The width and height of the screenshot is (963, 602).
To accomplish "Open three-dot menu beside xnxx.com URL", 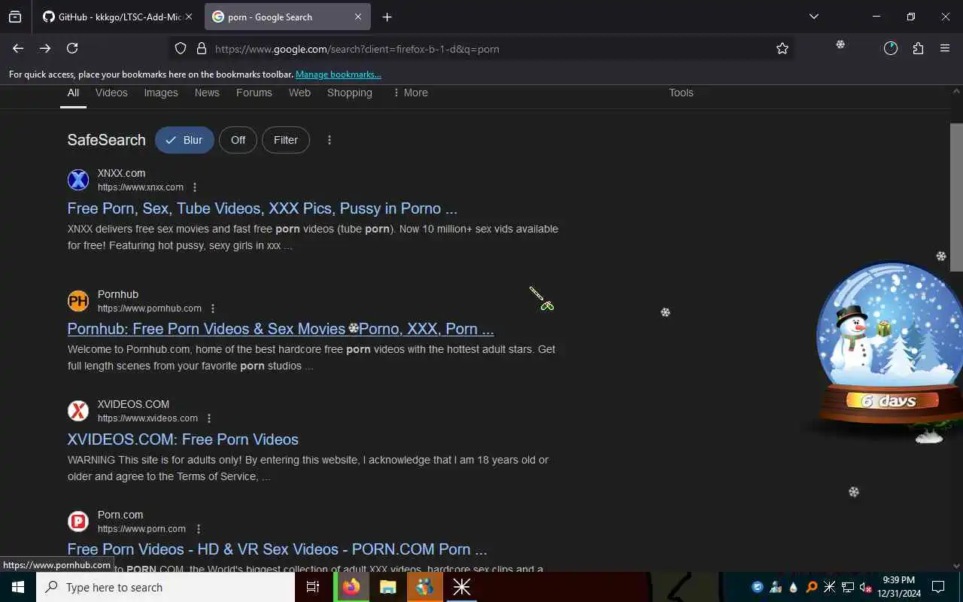I will tap(195, 187).
